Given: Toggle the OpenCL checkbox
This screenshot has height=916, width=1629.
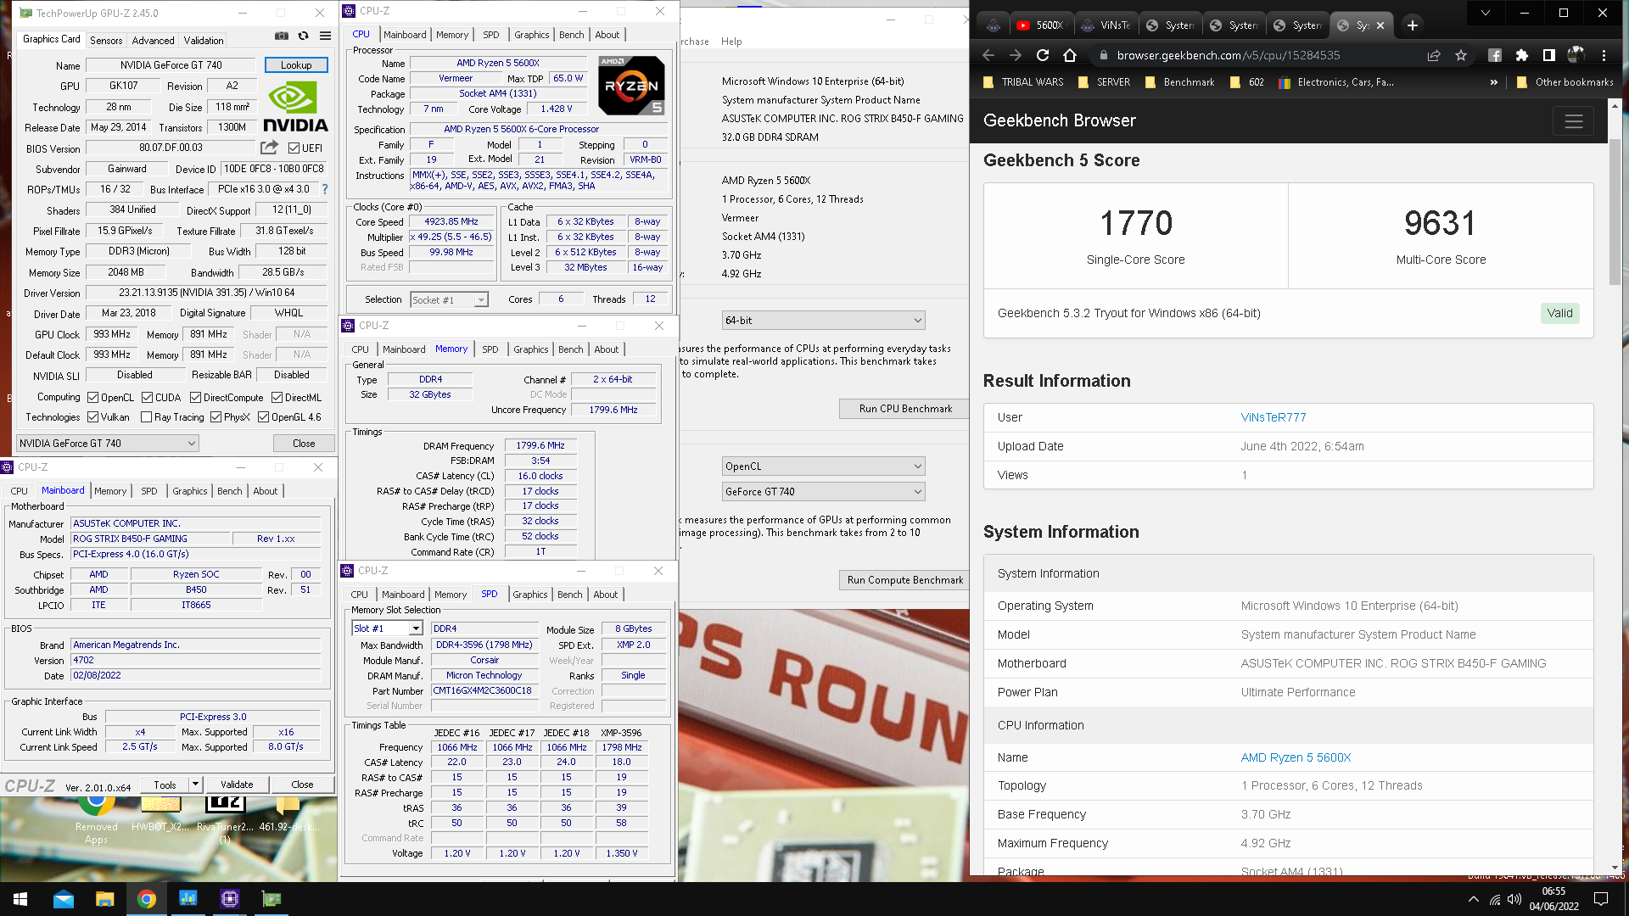Looking at the screenshot, I should [92, 397].
